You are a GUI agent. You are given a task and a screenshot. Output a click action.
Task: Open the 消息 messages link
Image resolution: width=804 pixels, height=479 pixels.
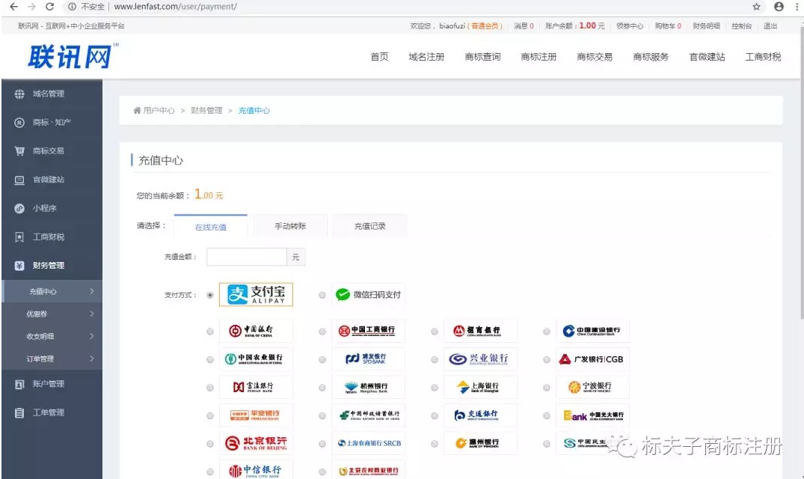(x=524, y=25)
